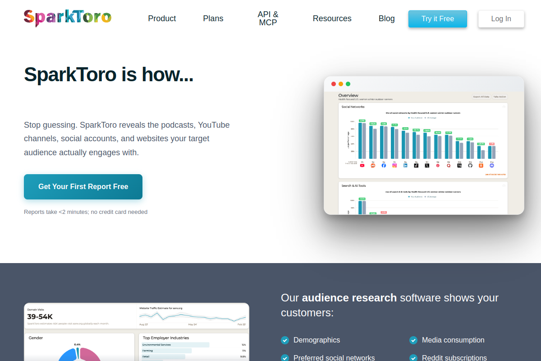Viewport: 541px width, 361px height.
Task: Click the "Stop guessing" description paragraph
Action: coord(127,139)
